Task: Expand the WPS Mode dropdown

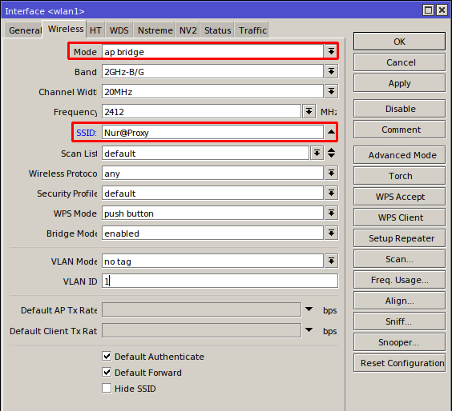Action: pos(331,213)
